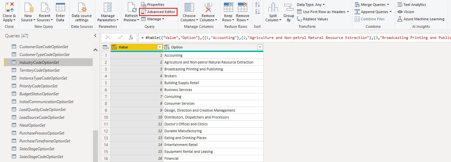Click the fx formula icon
Screen dimensions: 451x162
pos(131,37)
